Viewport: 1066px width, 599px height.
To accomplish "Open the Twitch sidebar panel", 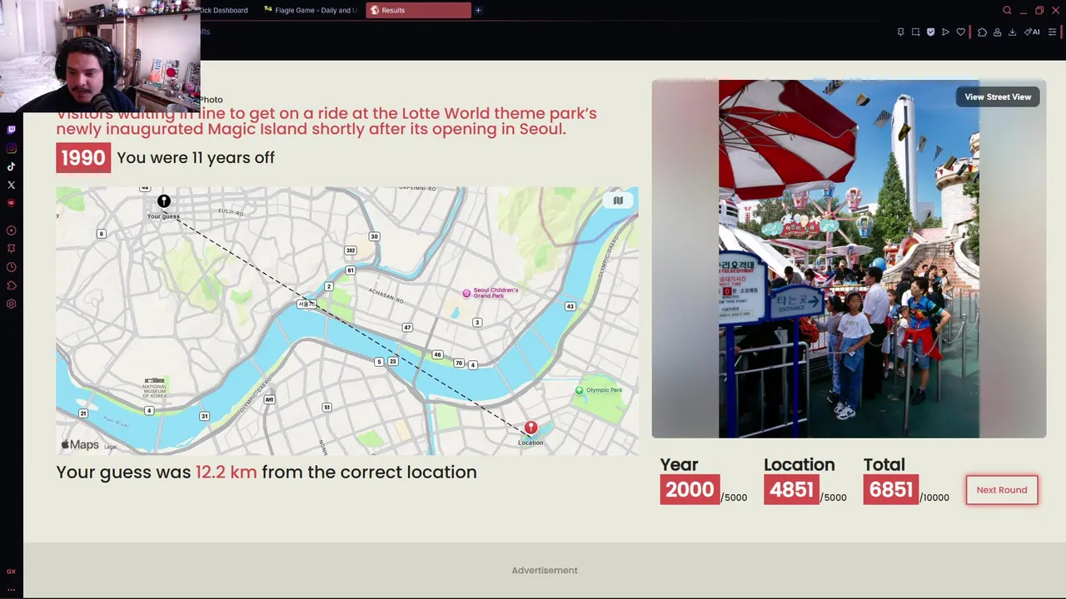I will (11, 130).
